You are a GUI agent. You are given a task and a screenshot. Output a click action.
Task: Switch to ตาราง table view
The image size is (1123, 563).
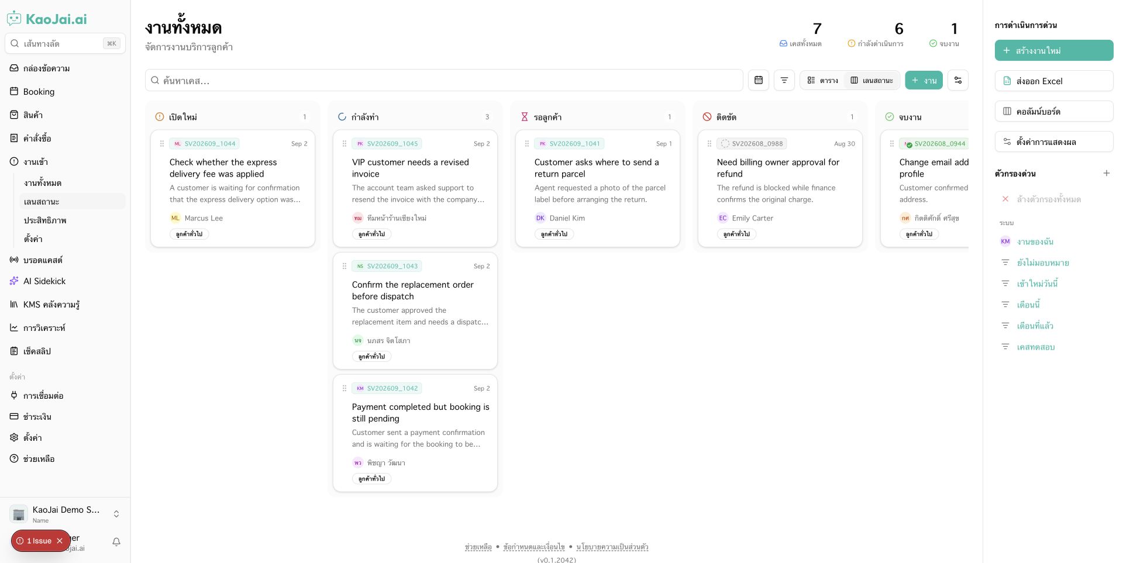(823, 80)
